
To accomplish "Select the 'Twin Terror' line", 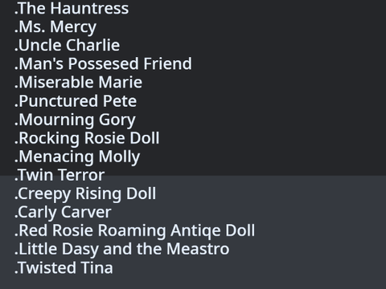I will point(60,175).
